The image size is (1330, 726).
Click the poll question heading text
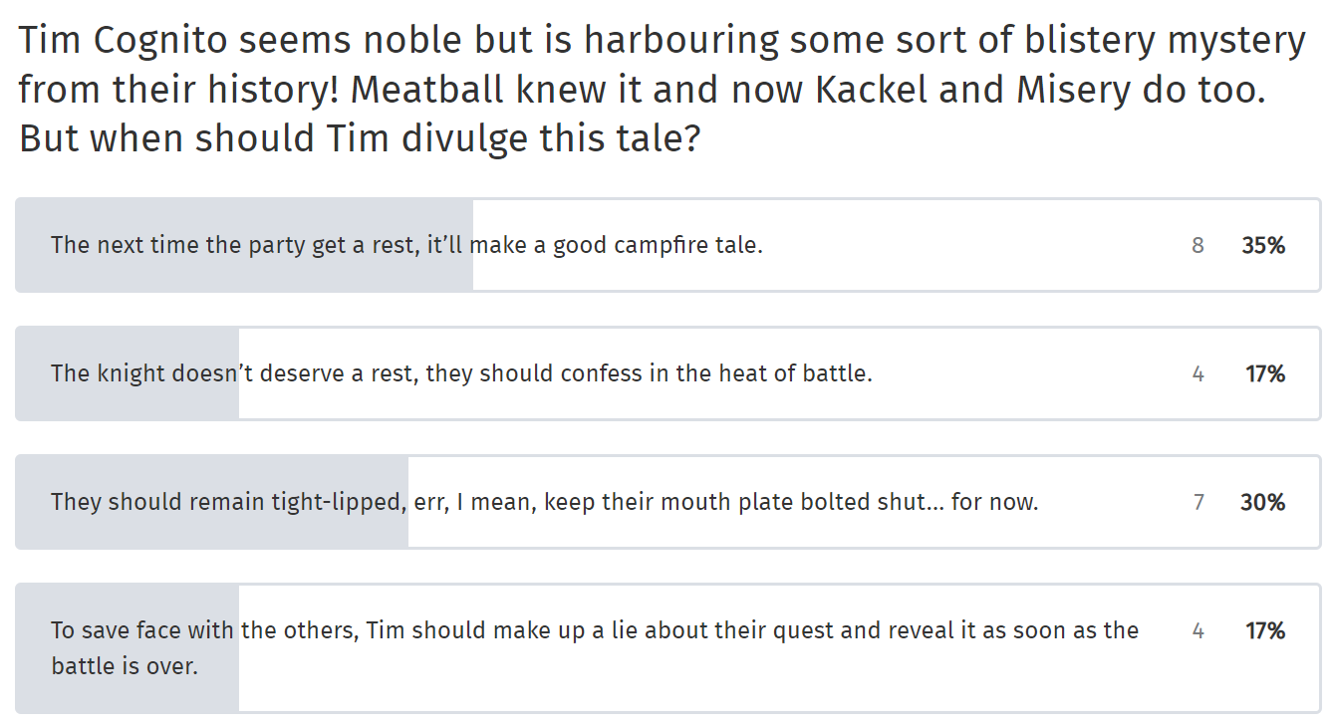tap(662, 90)
